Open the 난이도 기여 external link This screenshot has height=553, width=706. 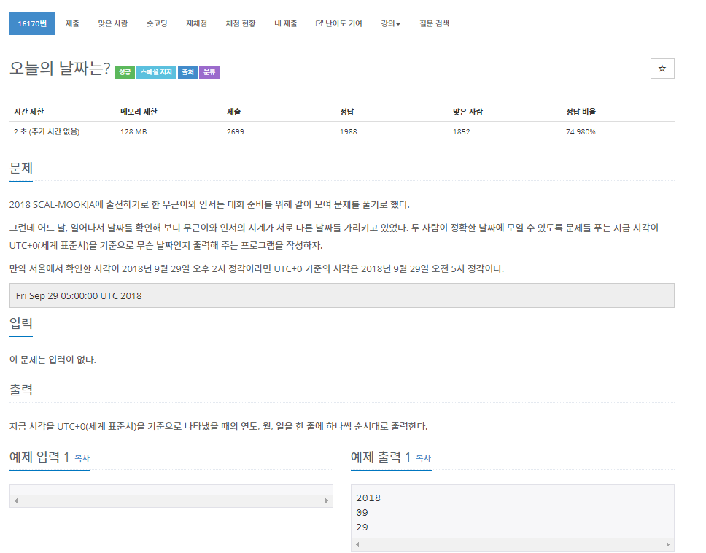(338, 23)
